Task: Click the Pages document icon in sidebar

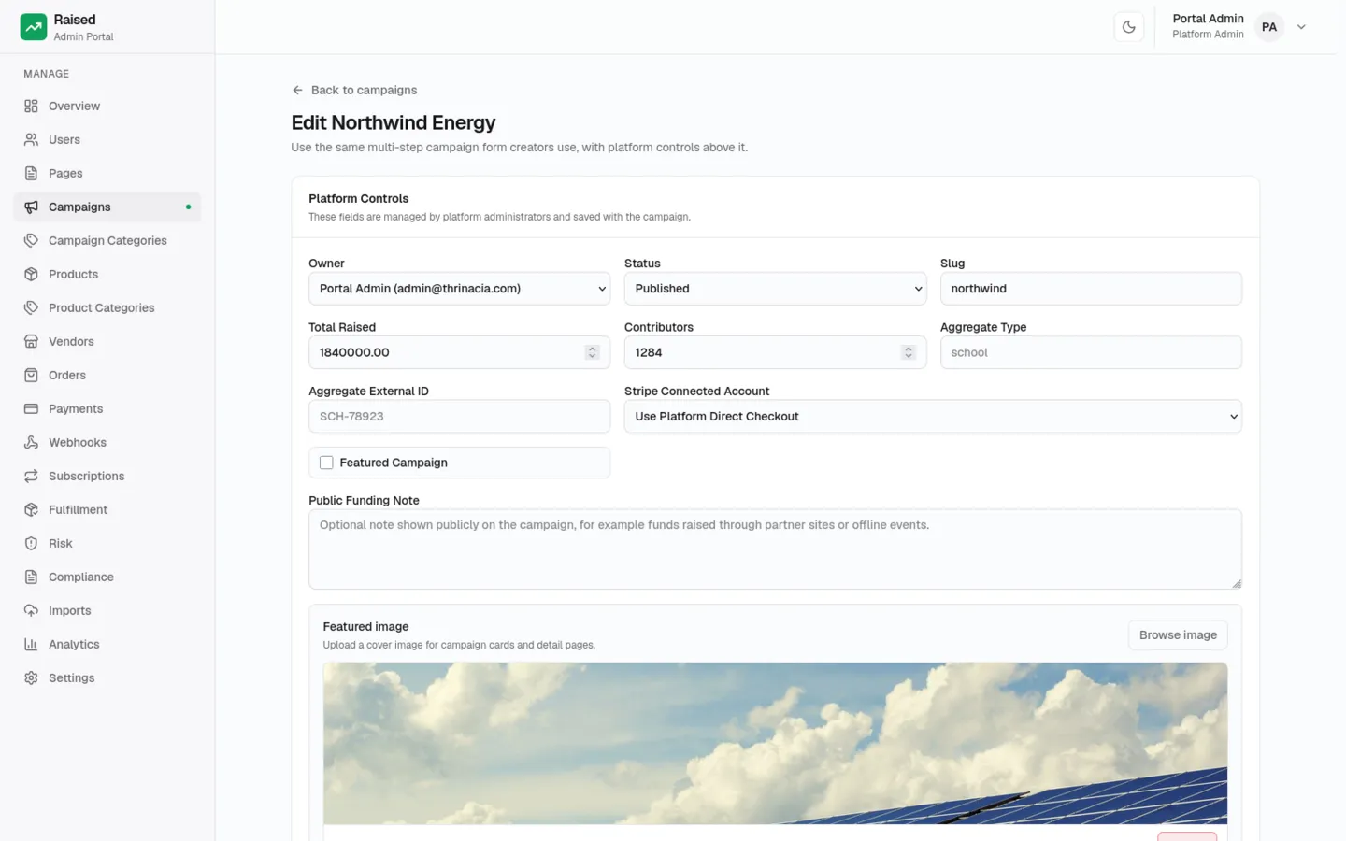Action: pos(31,173)
